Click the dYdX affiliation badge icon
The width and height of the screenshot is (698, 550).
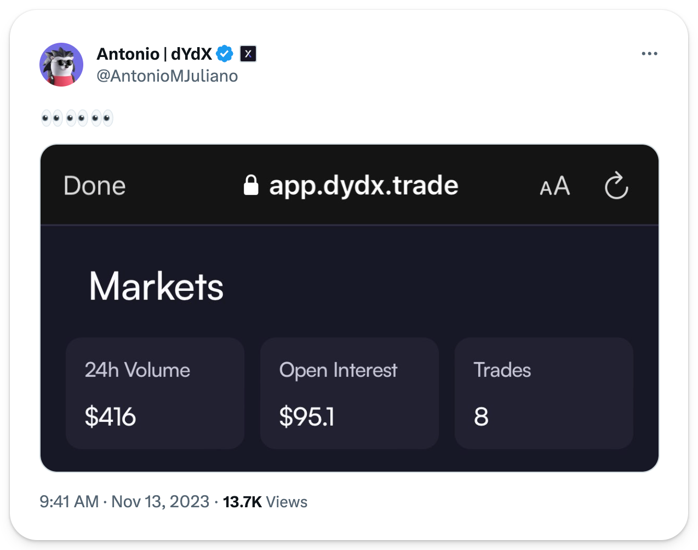(x=248, y=54)
